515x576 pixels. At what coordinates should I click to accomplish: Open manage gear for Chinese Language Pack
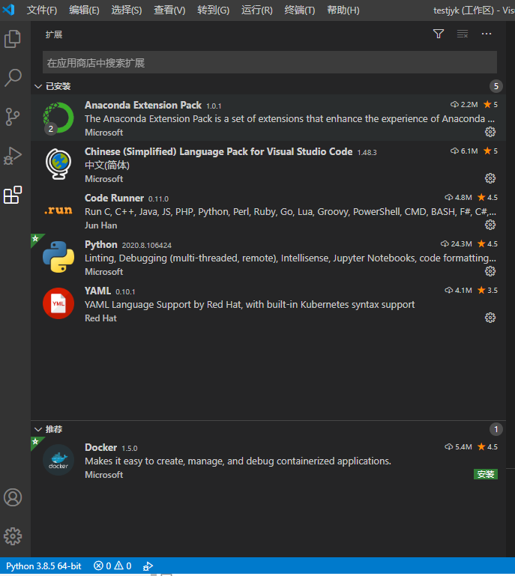[490, 178]
